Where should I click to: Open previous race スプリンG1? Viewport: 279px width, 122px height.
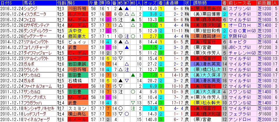click(242, 8)
